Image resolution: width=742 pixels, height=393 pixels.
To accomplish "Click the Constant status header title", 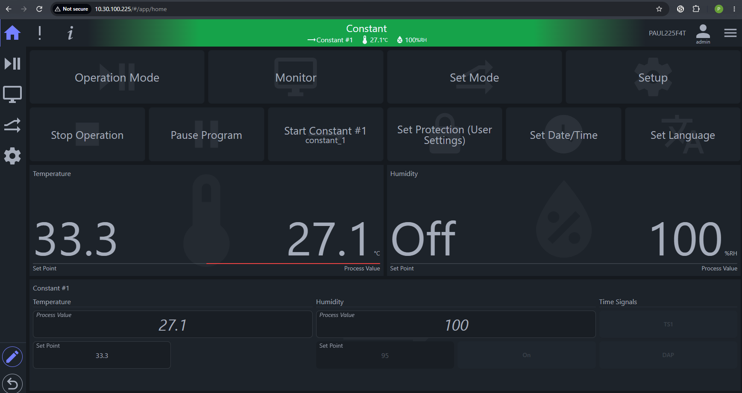I will coord(367,29).
